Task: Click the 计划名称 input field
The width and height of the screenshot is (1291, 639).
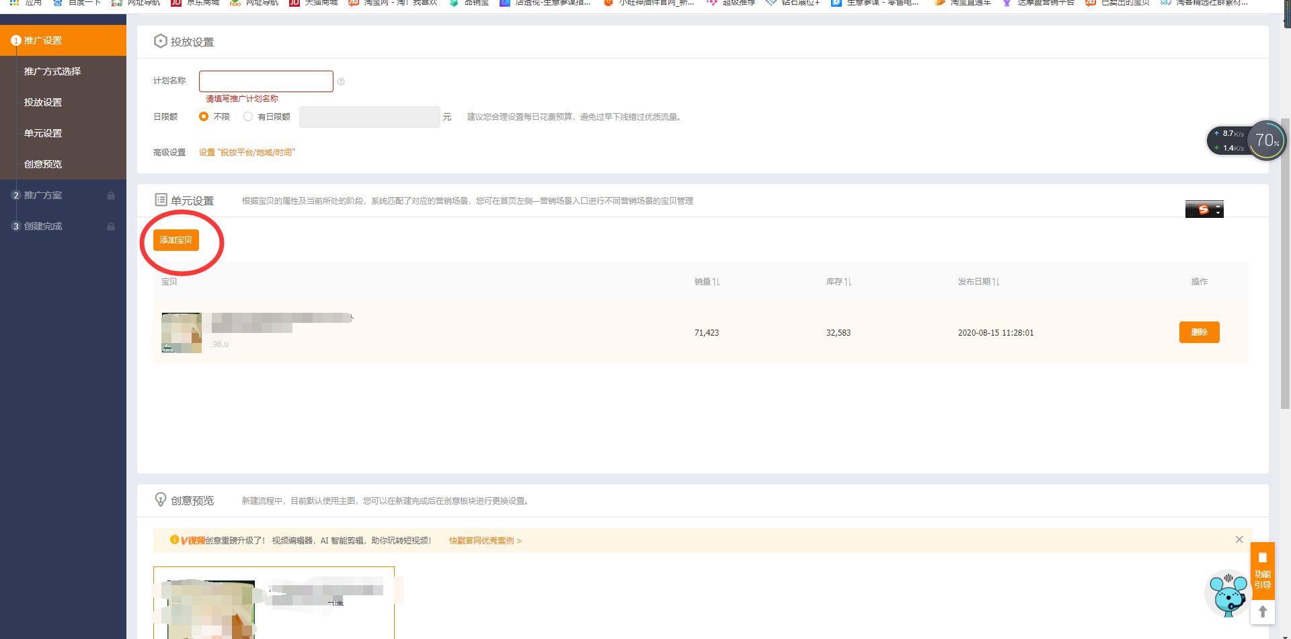Action: (x=266, y=81)
